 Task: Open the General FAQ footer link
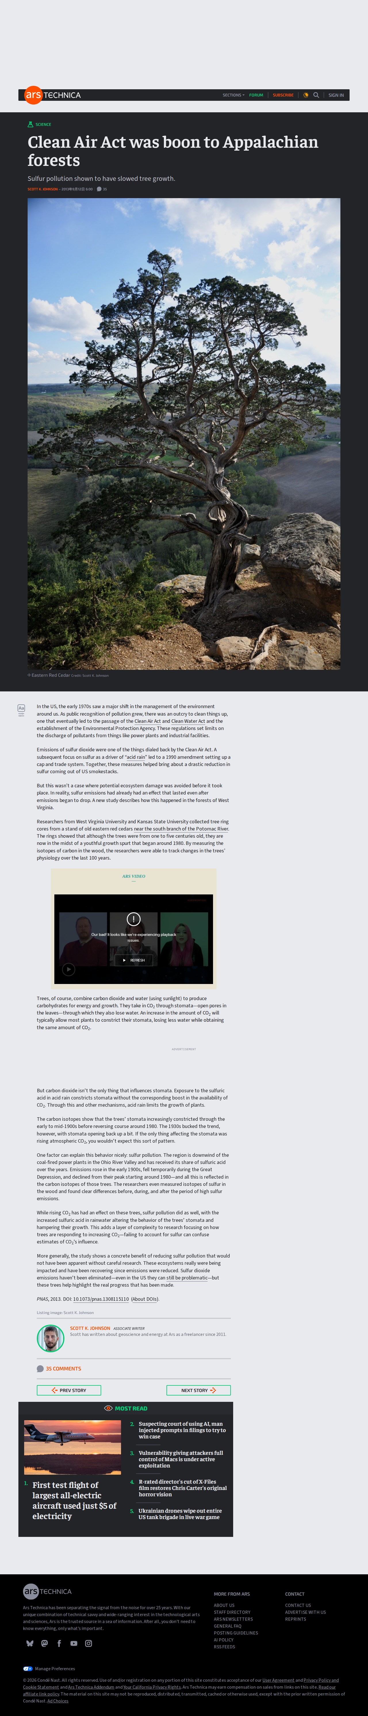[x=228, y=1626]
